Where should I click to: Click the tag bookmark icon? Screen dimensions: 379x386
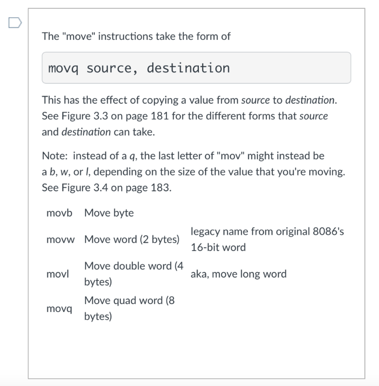15,23
